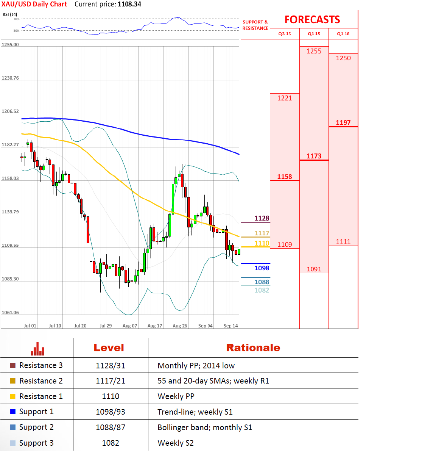Select the Resistance 3 maroon color swatch
The image size is (436, 451).
[12, 365]
